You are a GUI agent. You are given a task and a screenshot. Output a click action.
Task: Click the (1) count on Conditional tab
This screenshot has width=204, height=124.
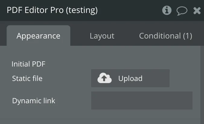point(187,36)
